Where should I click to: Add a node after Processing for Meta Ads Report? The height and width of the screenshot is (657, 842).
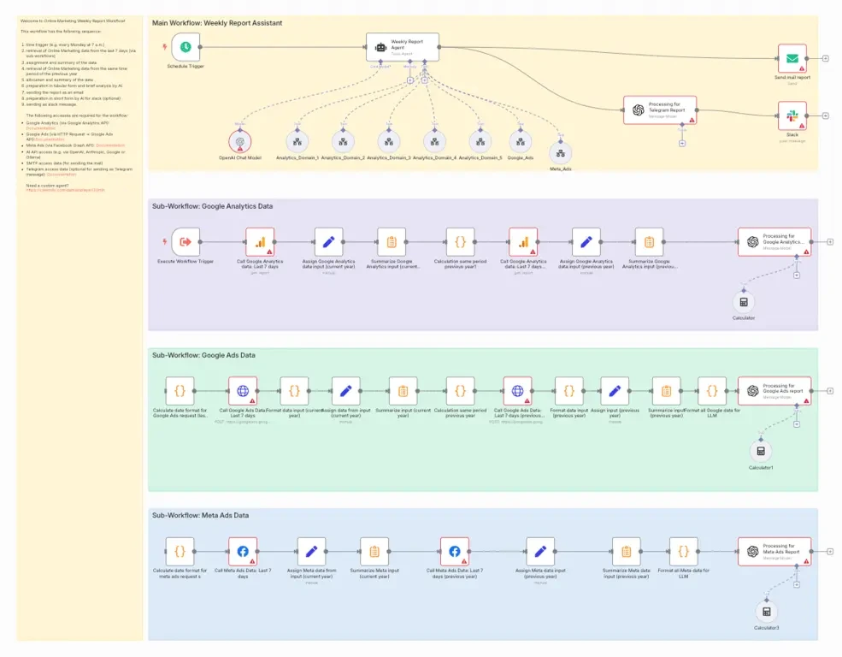pyautogui.click(x=830, y=551)
